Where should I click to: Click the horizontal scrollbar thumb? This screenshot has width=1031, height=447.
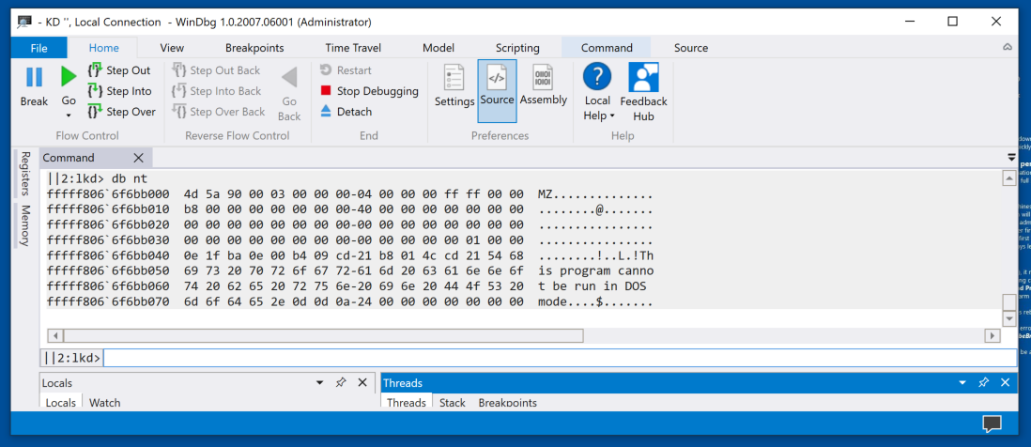pos(324,336)
